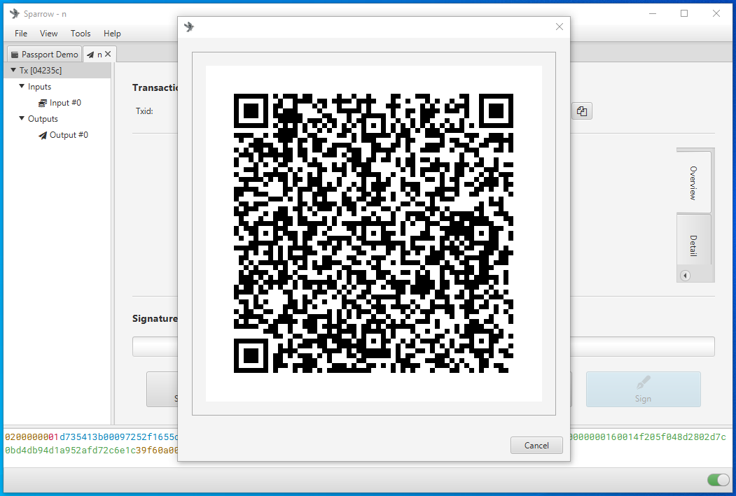Viewport: 736px width, 496px height.
Task: Click the transaction hex starting with 02000000
Action: pos(91,437)
